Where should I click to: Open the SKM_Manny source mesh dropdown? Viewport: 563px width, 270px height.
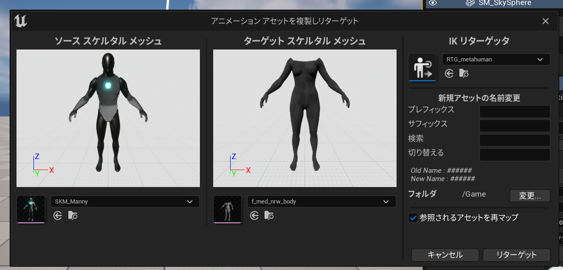pos(125,202)
